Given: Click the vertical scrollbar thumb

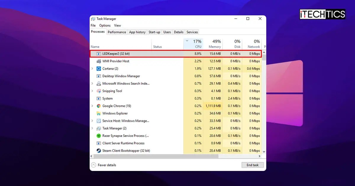Looking at the screenshot, I should [264, 57].
